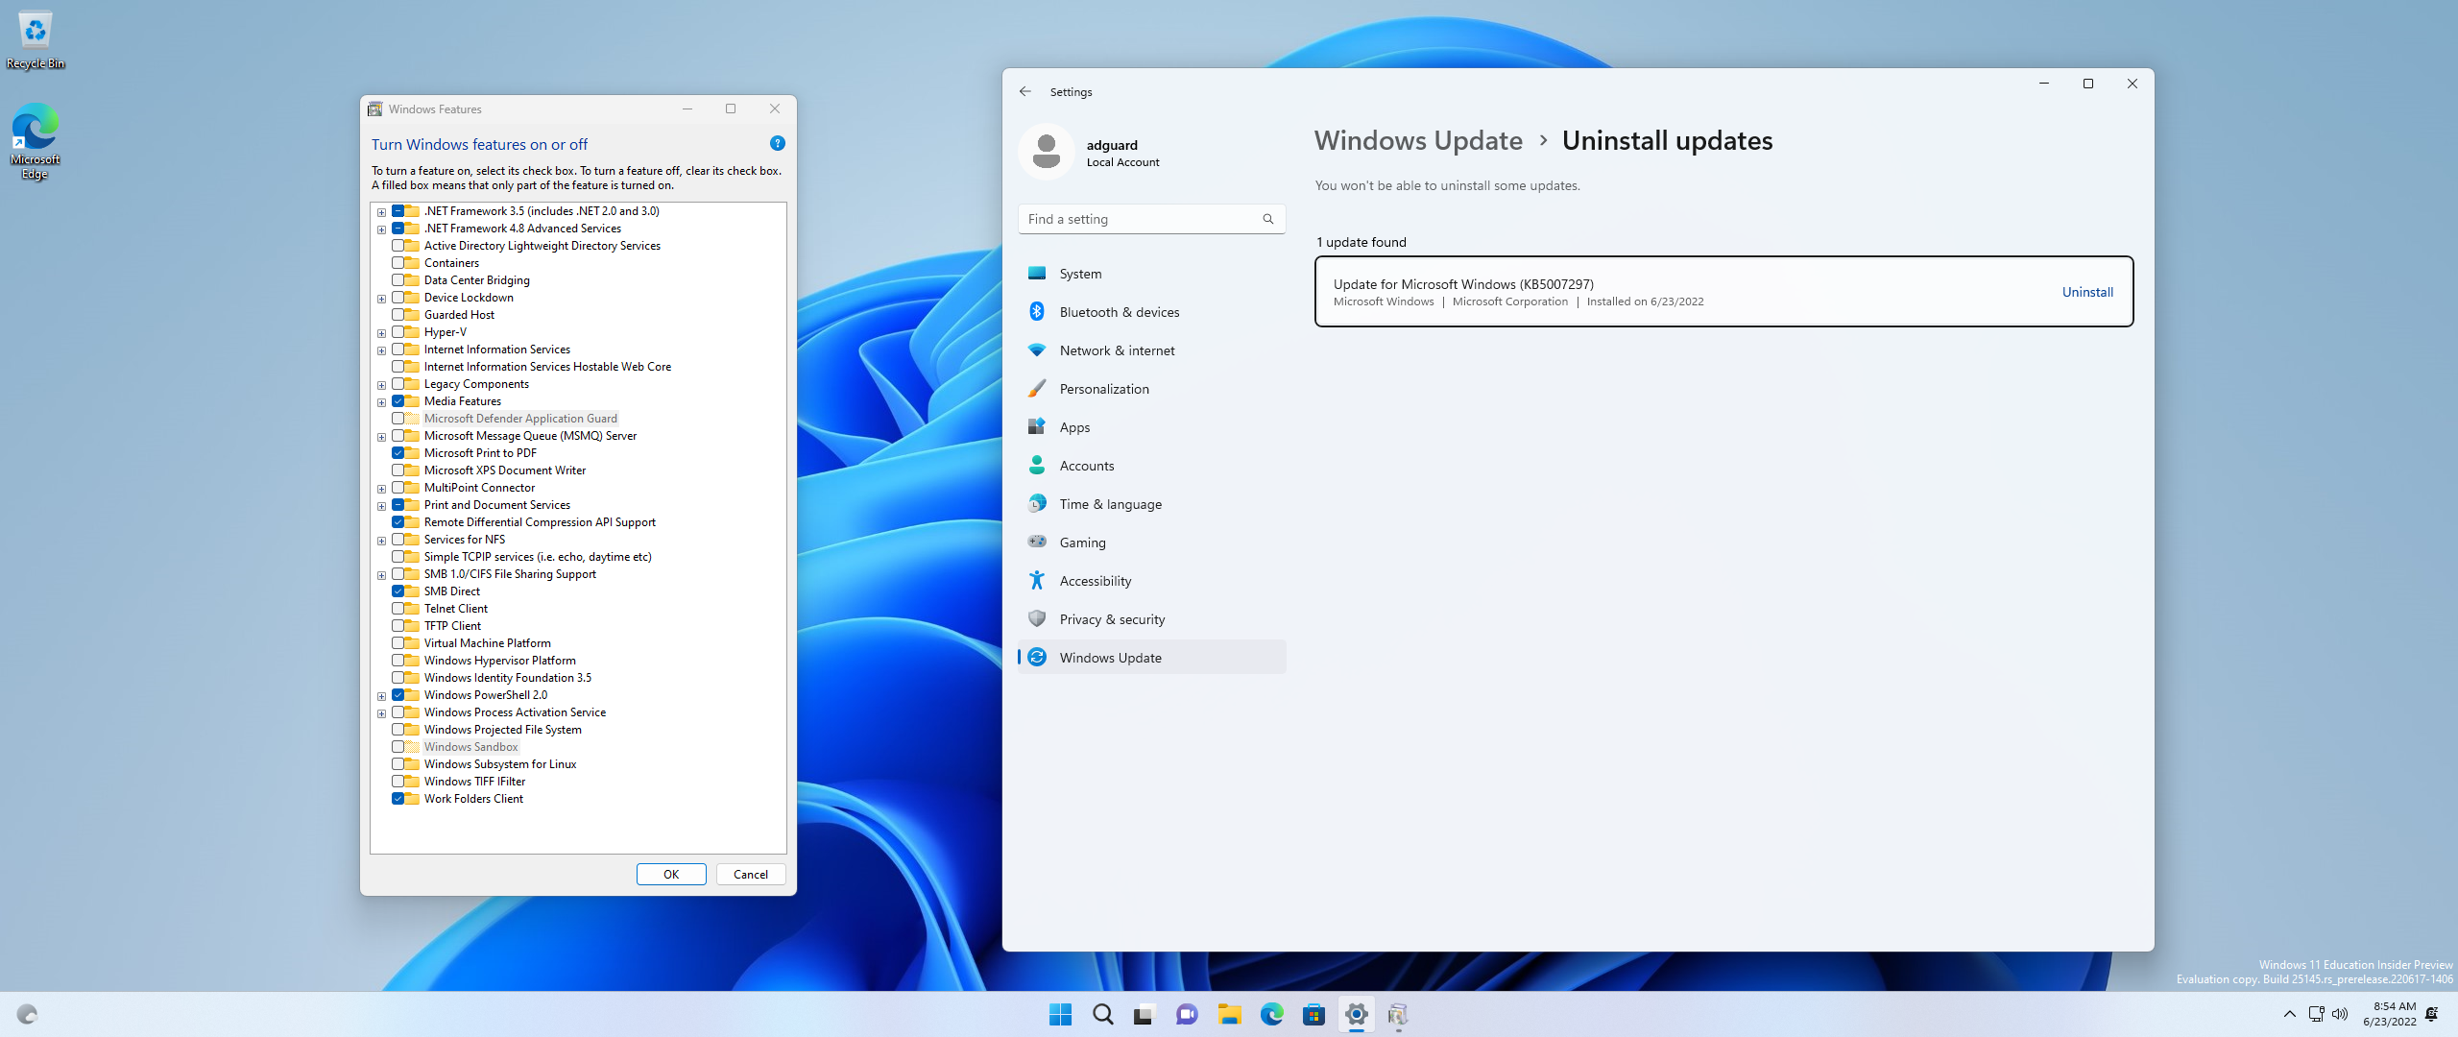Screen dimensions: 2458x1037
Task: Open the taskbar clock and date
Action: pos(2389,1014)
